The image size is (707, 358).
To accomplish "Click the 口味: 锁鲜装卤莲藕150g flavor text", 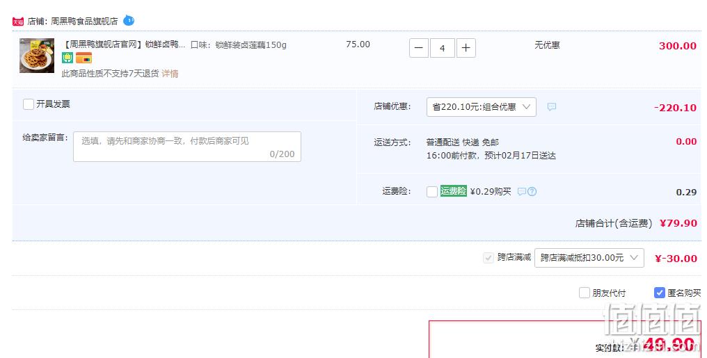I will click(x=239, y=45).
